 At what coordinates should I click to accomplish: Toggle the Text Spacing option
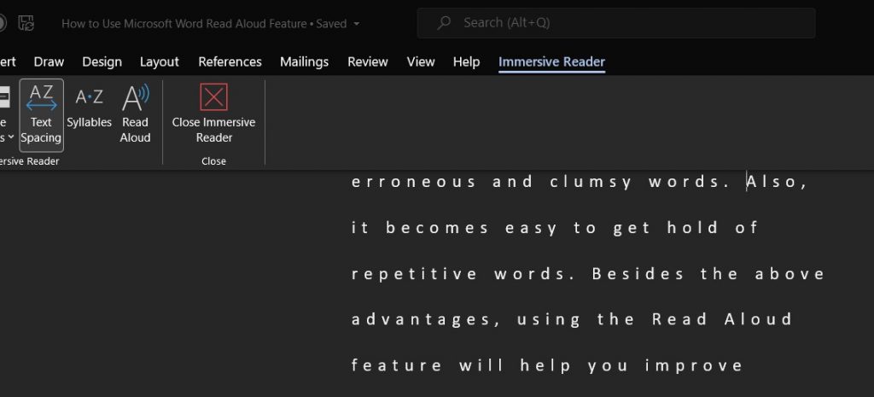pos(41,114)
